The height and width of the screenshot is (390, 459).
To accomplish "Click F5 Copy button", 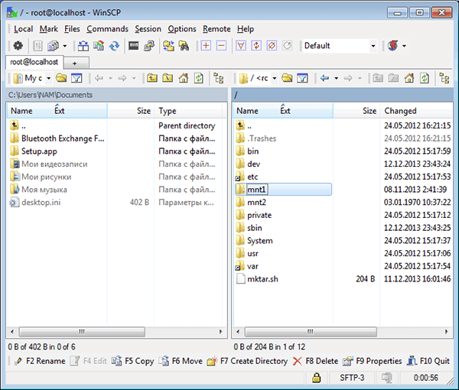I will point(132,361).
